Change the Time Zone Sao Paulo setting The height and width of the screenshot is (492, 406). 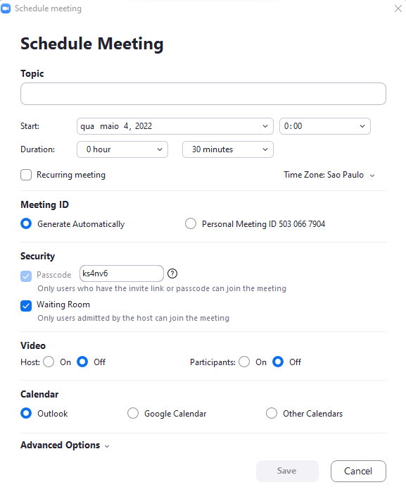point(329,175)
